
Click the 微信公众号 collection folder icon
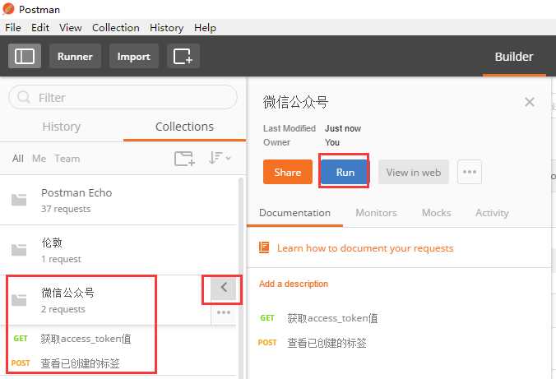click(x=19, y=300)
